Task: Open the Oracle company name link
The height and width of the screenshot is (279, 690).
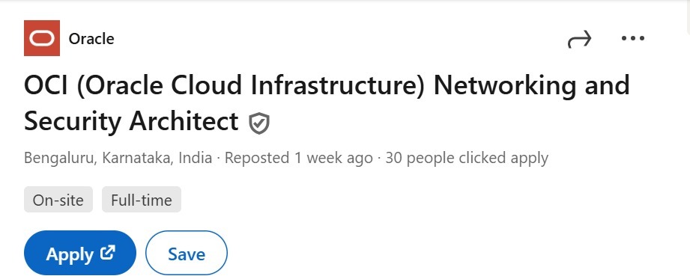Action: click(x=91, y=39)
